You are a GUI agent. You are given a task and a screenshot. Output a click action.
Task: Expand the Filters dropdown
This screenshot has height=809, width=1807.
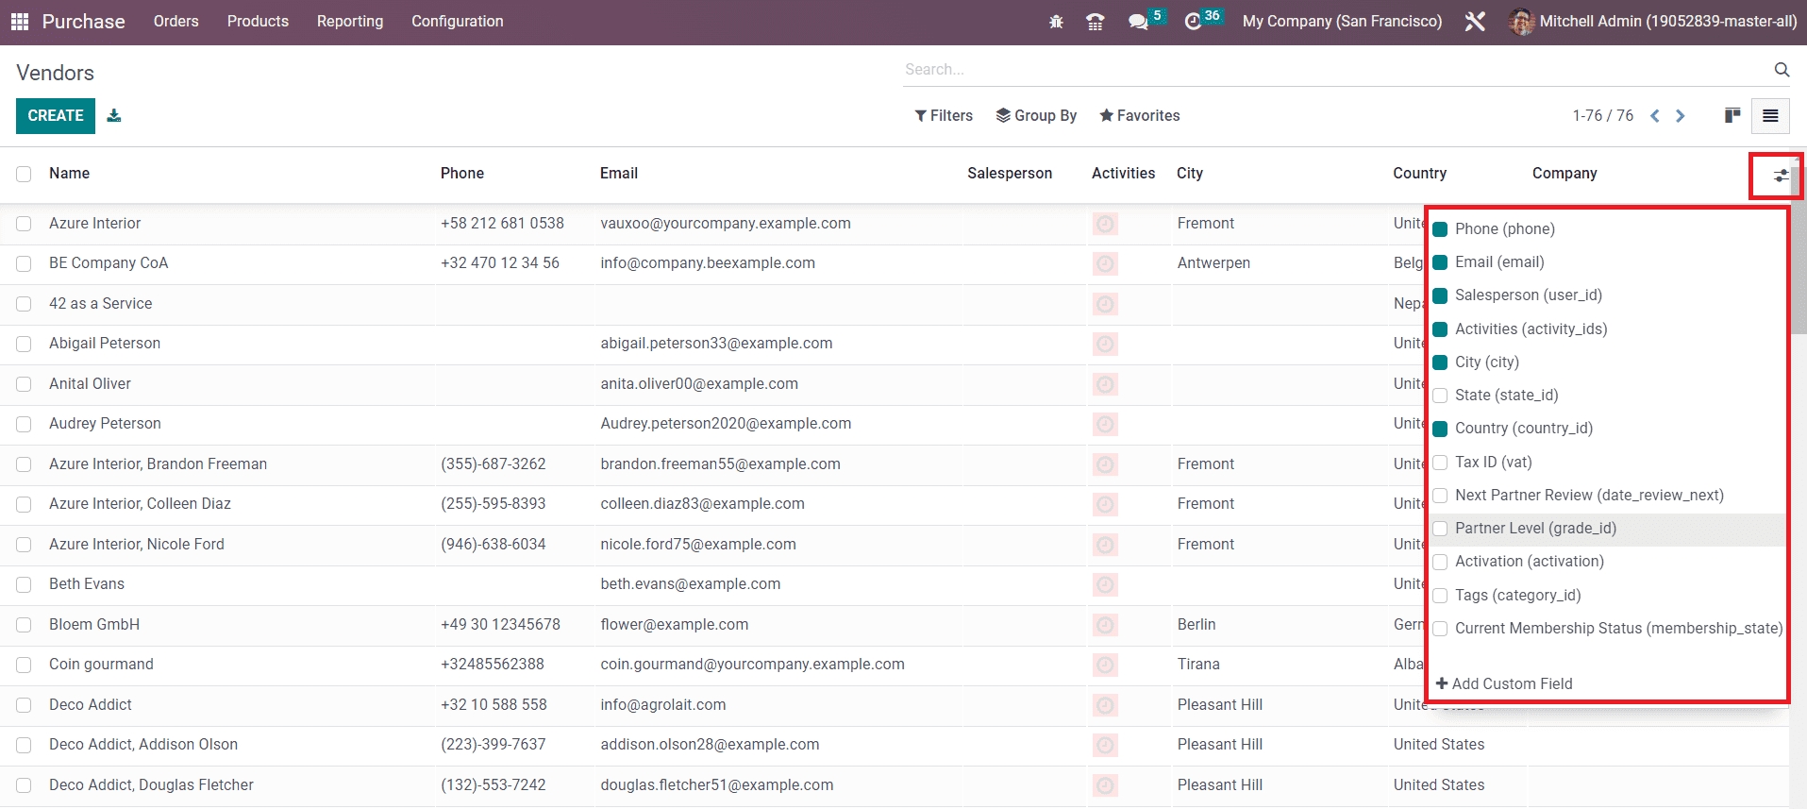(x=944, y=115)
